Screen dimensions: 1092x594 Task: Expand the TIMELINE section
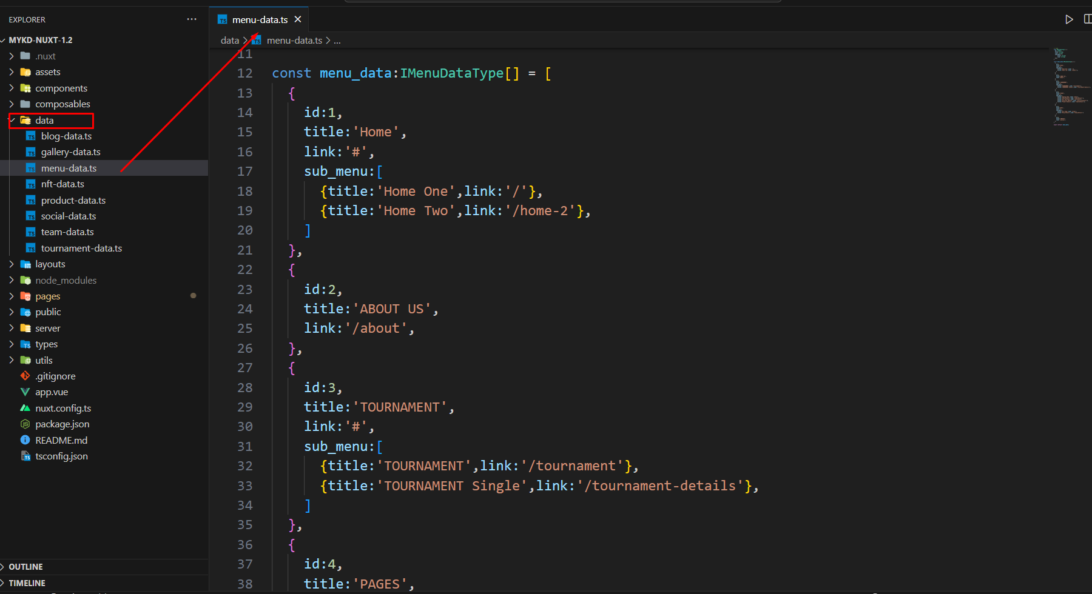(27, 583)
